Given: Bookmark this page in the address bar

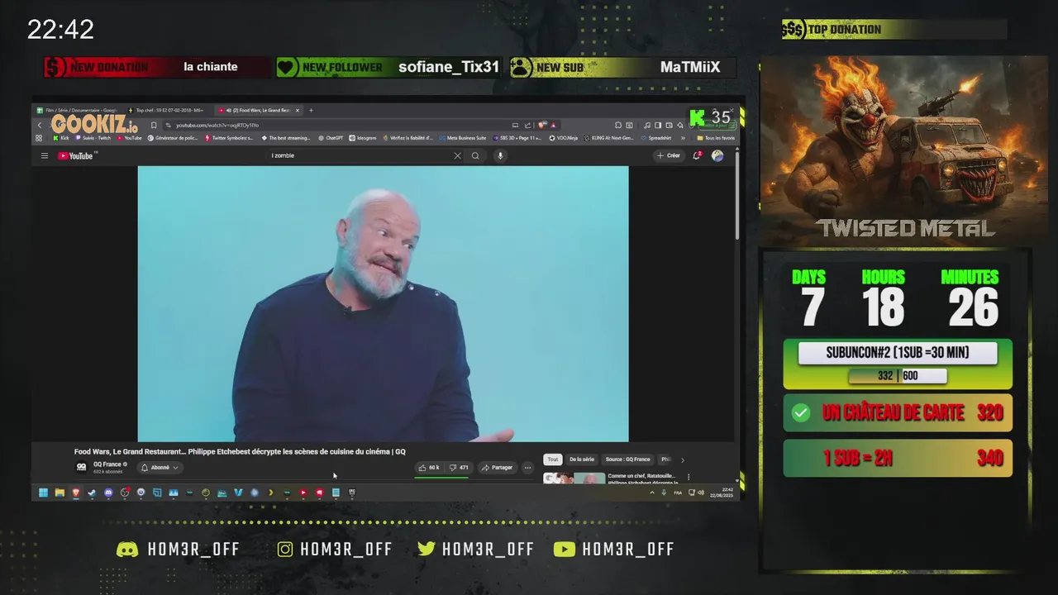Looking at the screenshot, I should click(x=154, y=126).
